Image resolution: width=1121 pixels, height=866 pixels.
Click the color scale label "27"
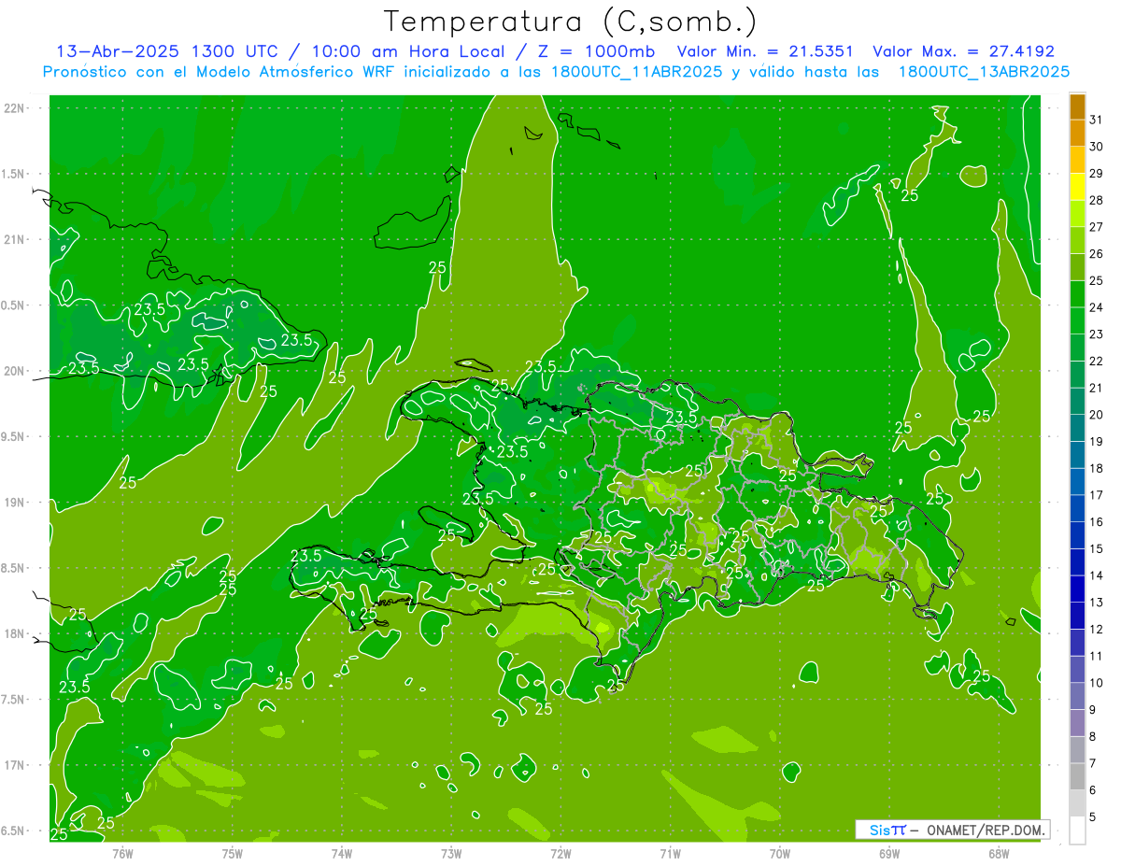1098,227
